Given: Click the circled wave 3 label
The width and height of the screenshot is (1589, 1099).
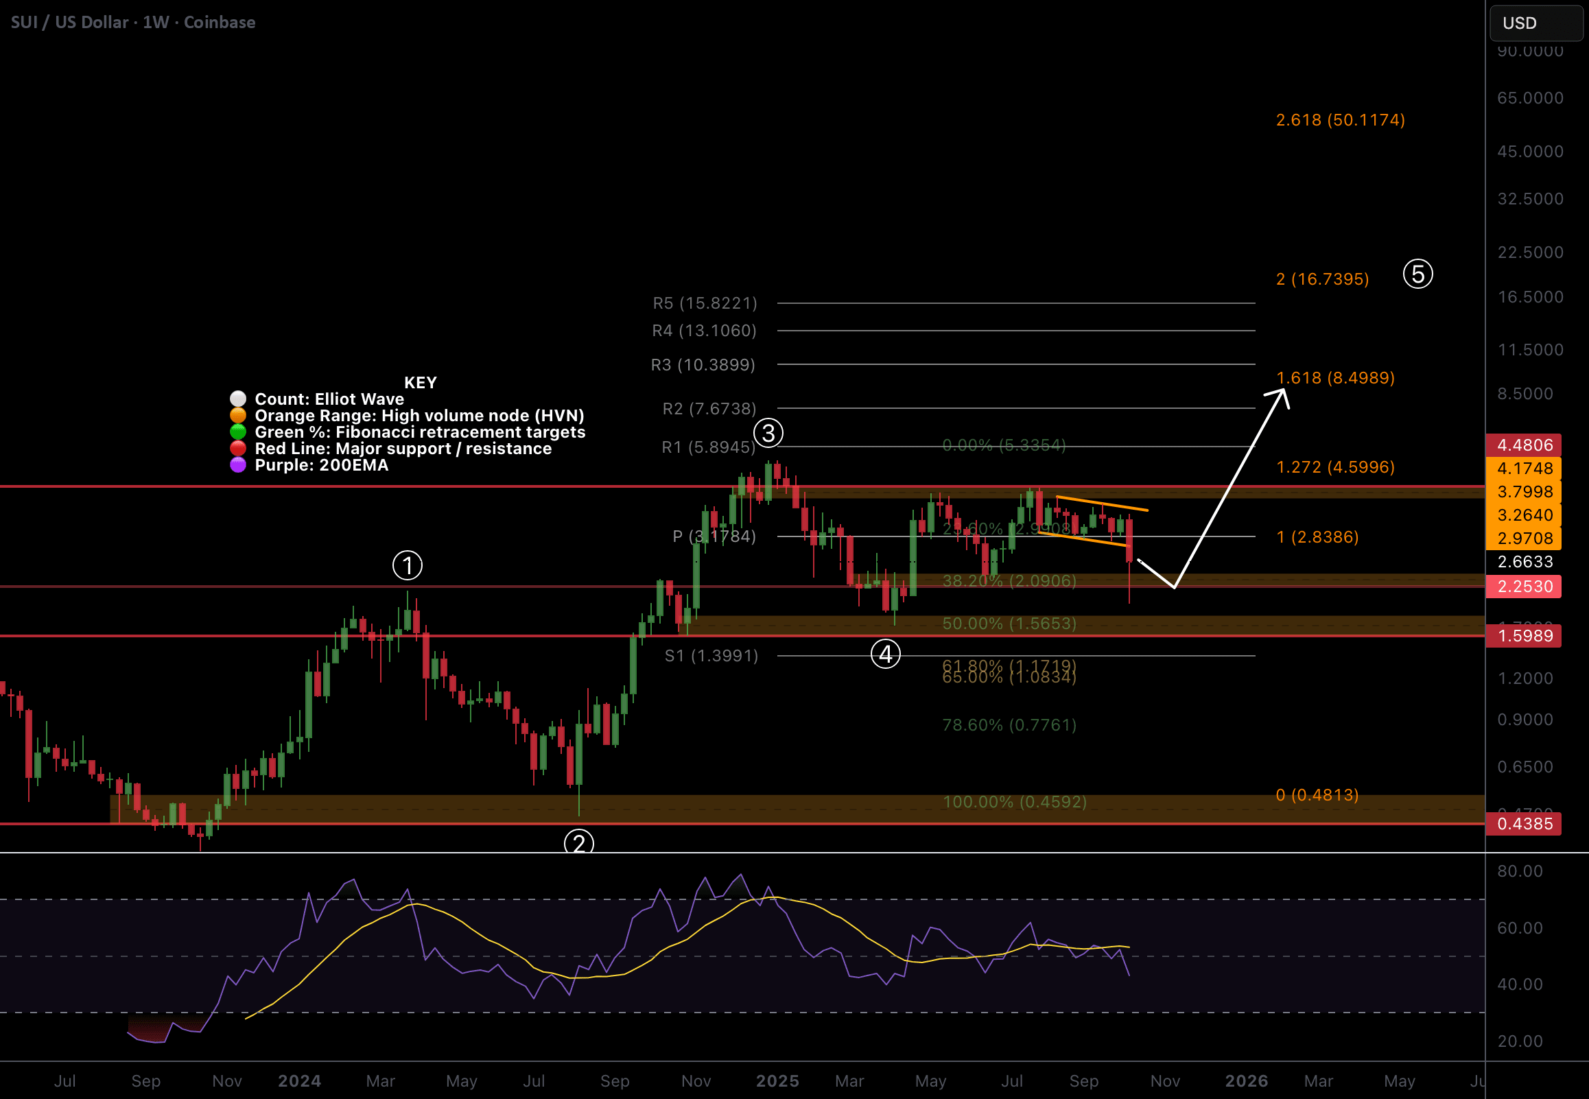Looking at the screenshot, I should point(768,433).
